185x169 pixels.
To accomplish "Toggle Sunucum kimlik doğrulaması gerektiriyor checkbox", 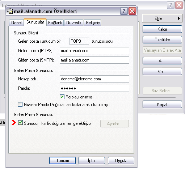I will tap(20, 123).
